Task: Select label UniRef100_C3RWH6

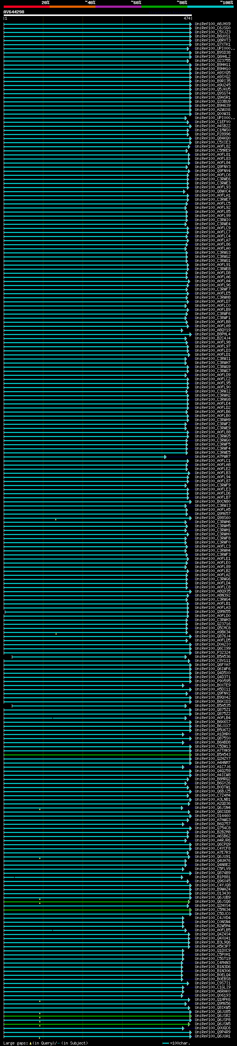Action: click(x=213, y=522)
